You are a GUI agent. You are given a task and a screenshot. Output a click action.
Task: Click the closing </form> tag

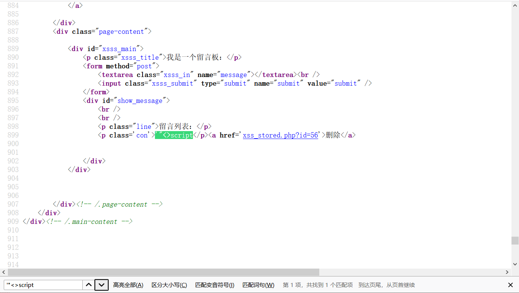pyautogui.click(x=96, y=92)
